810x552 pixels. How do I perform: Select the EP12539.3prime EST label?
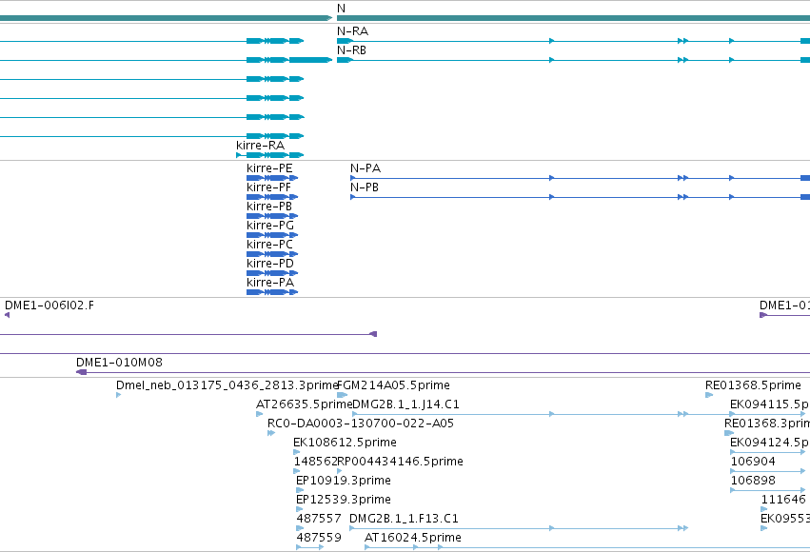[x=343, y=500]
